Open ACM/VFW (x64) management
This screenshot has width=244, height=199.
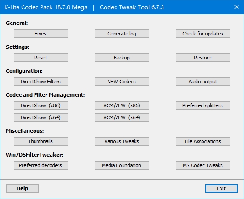click(x=122, y=117)
